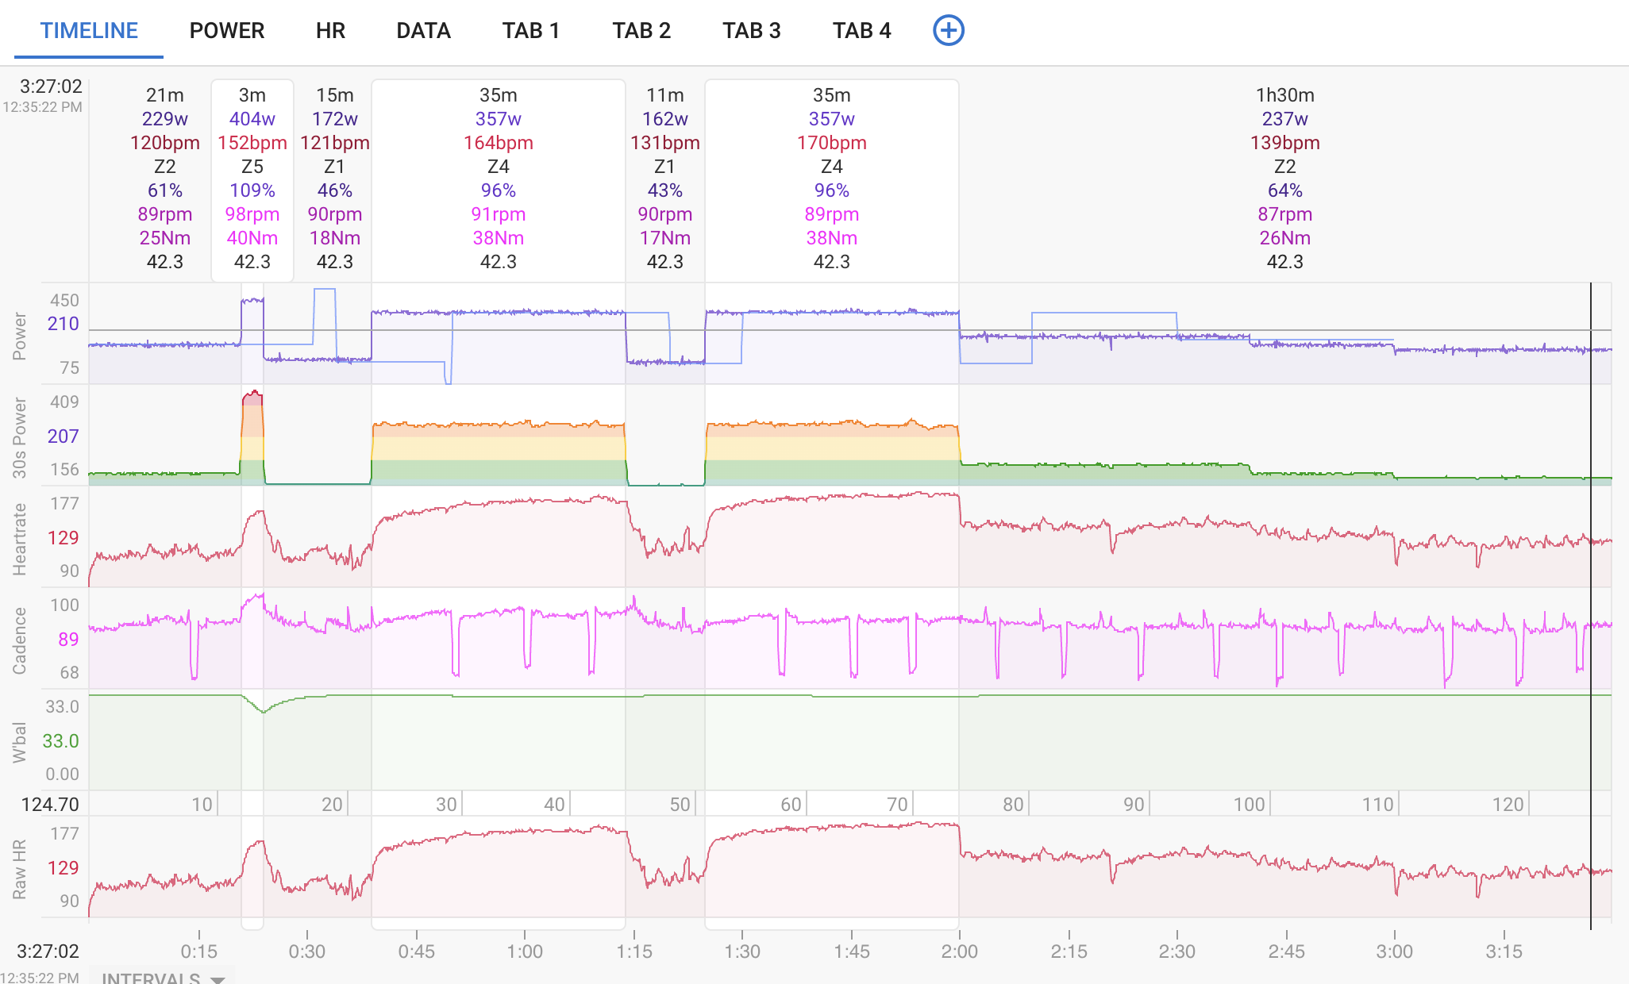Image resolution: width=1629 pixels, height=984 pixels.
Task: Switch to the HR tab
Action: click(x=330, y=30)
